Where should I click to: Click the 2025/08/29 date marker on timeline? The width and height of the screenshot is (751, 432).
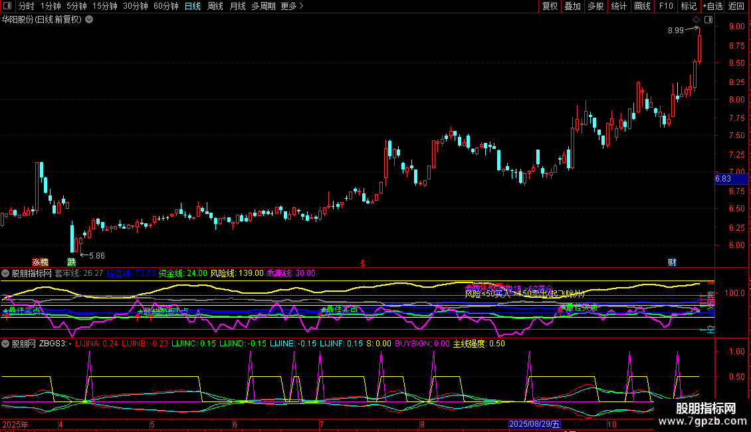click(534, 424)
